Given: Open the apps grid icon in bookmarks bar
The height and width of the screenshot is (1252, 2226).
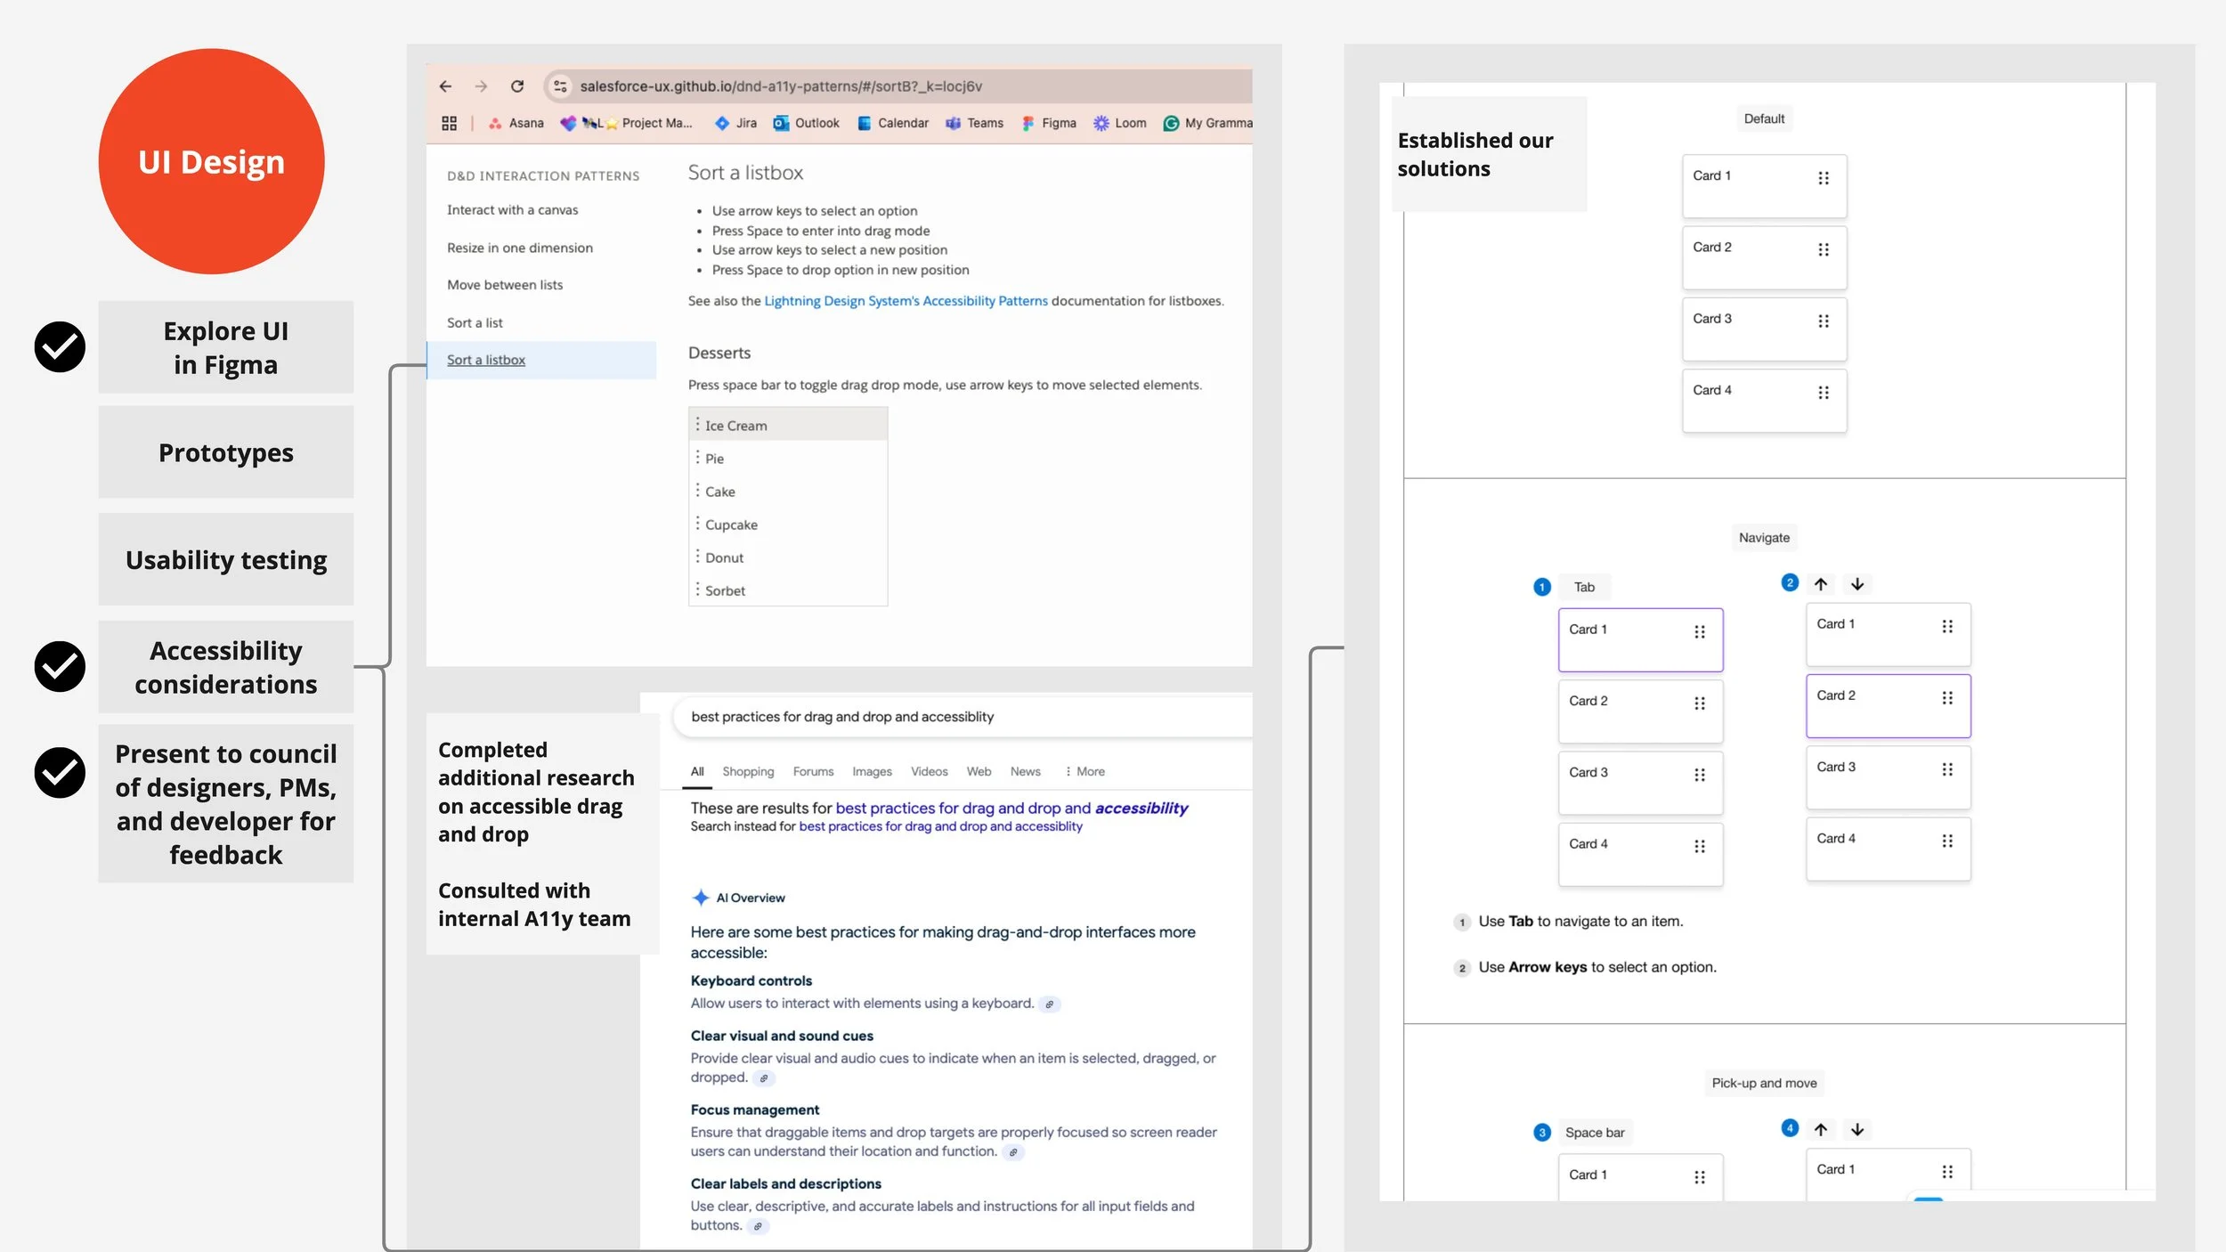Looking at the screenshot, I should [x=449, y=123].
